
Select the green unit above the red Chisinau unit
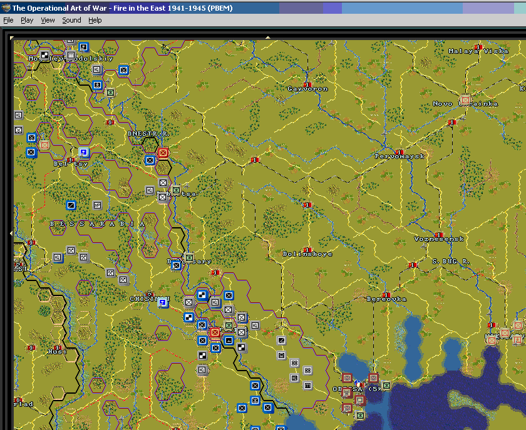point(229,325)
